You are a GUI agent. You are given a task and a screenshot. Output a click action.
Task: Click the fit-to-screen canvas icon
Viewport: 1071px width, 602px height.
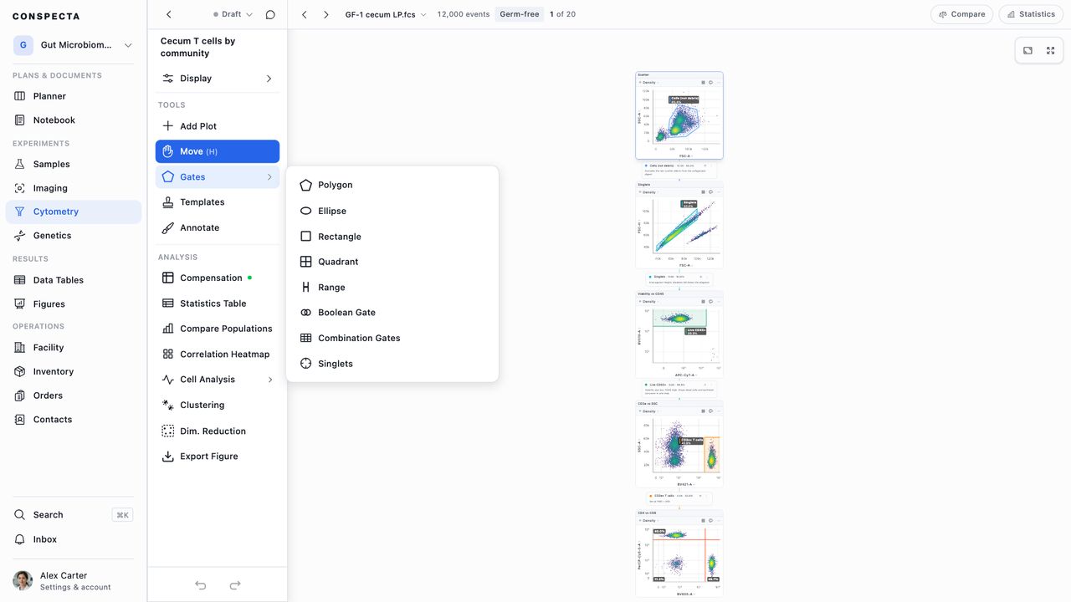1027,50
